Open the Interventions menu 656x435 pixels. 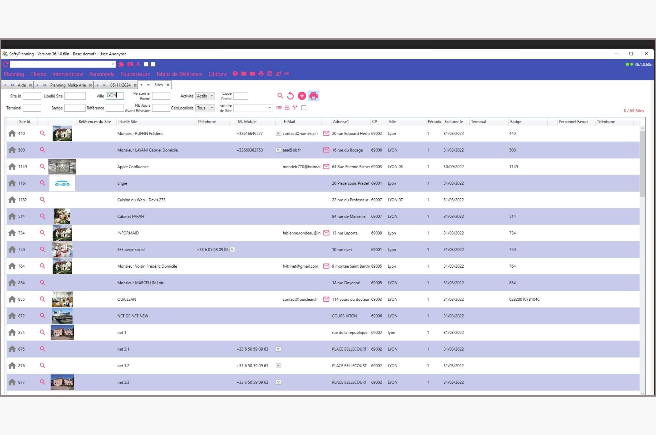(x=67, y=74)
